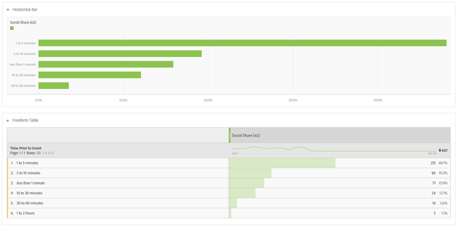The height and width of the screenshot is (226, 456).
Task: Click the '5 to 10 minutes' chart bar
Action: pos(120,54)
